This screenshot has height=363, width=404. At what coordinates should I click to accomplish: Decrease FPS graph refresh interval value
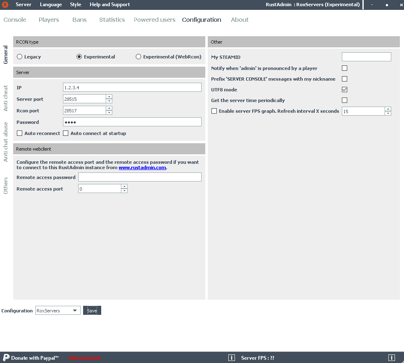[388, 113]
